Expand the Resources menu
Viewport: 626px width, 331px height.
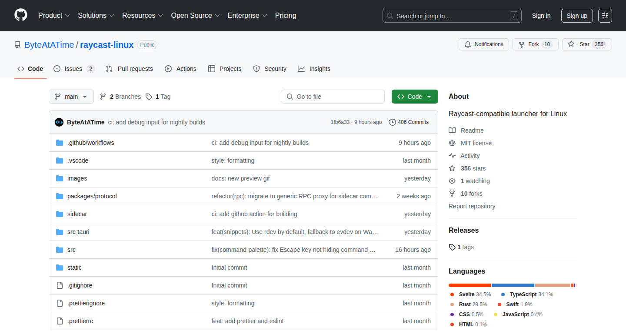pyautogui.click(x=143, y=15)
